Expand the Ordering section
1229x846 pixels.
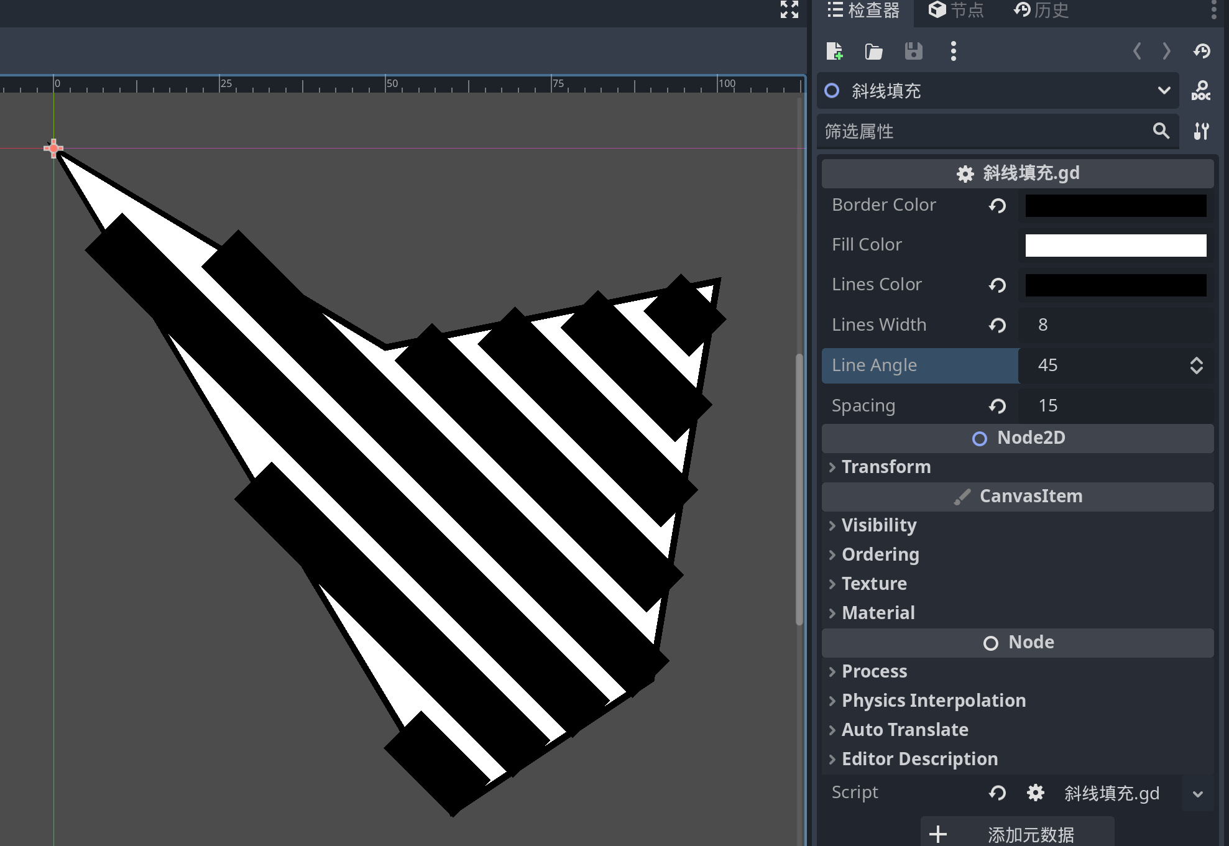pos(1018,554)
